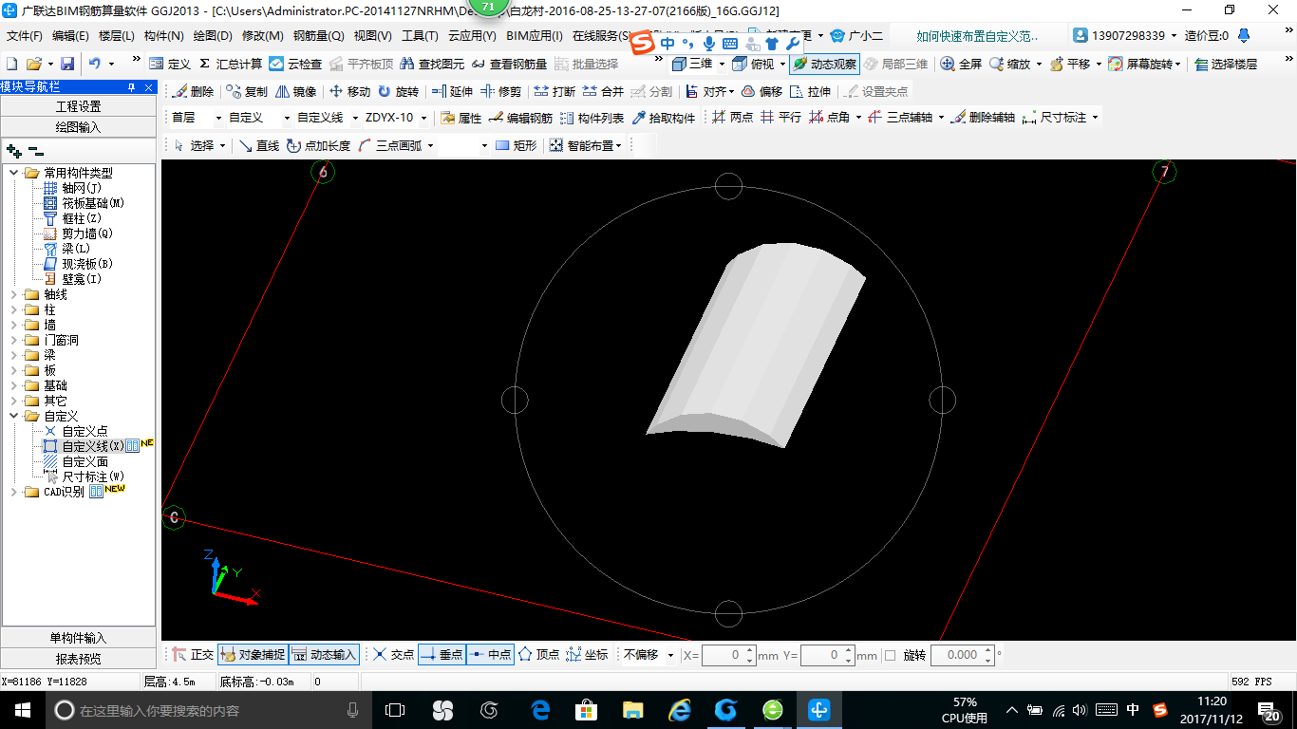
Task: Select the 偏移 offset tool
Action: [761, 91]
